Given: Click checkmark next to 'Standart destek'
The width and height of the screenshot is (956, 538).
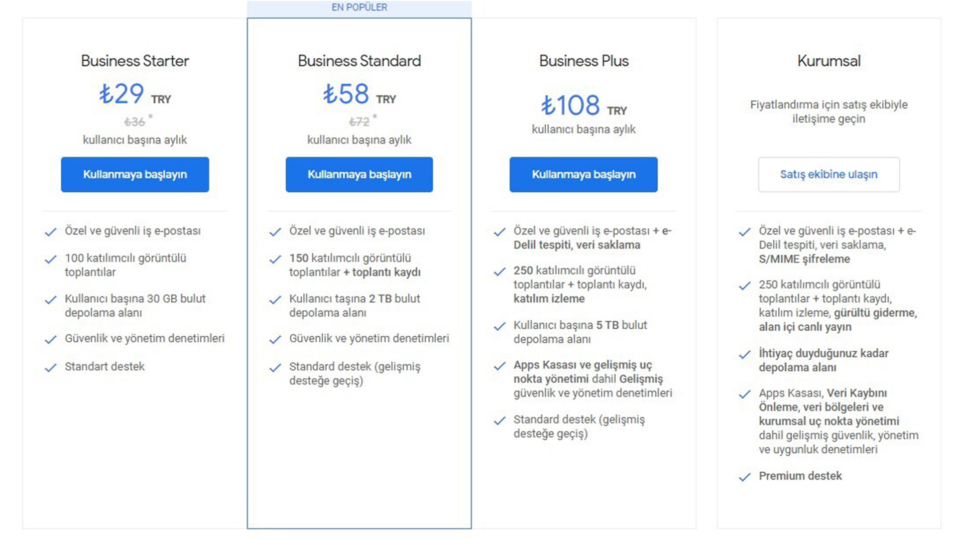Looking at the screenshot, I should click(x=50, y=368).
